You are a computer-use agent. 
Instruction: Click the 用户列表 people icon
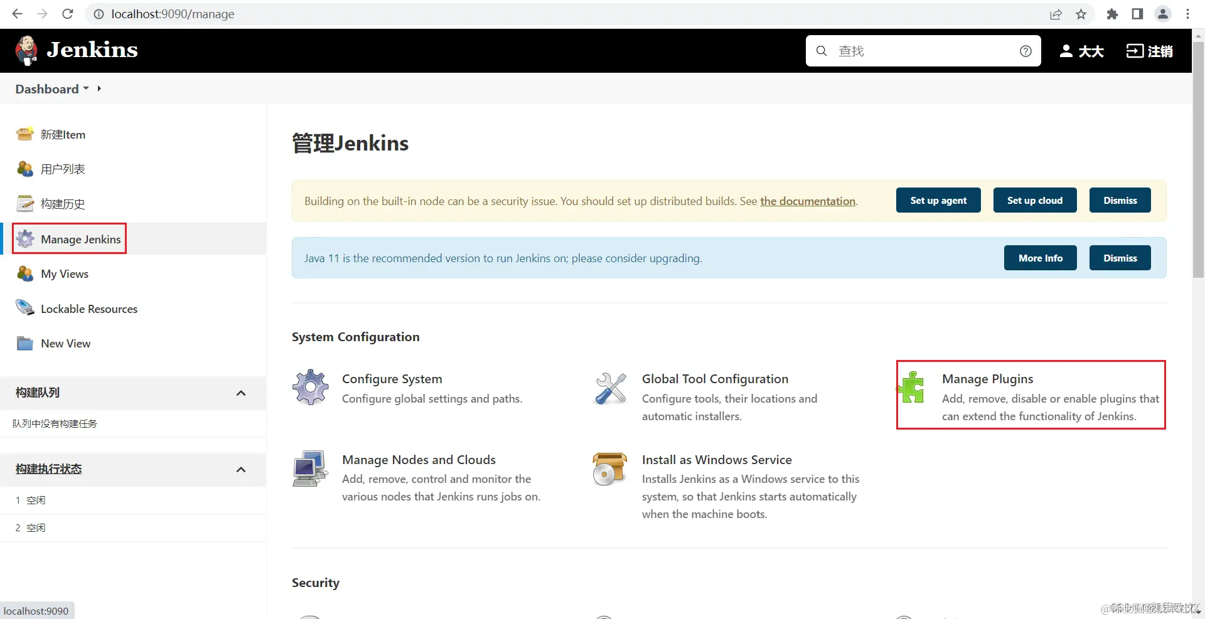(x=25, y=169)
